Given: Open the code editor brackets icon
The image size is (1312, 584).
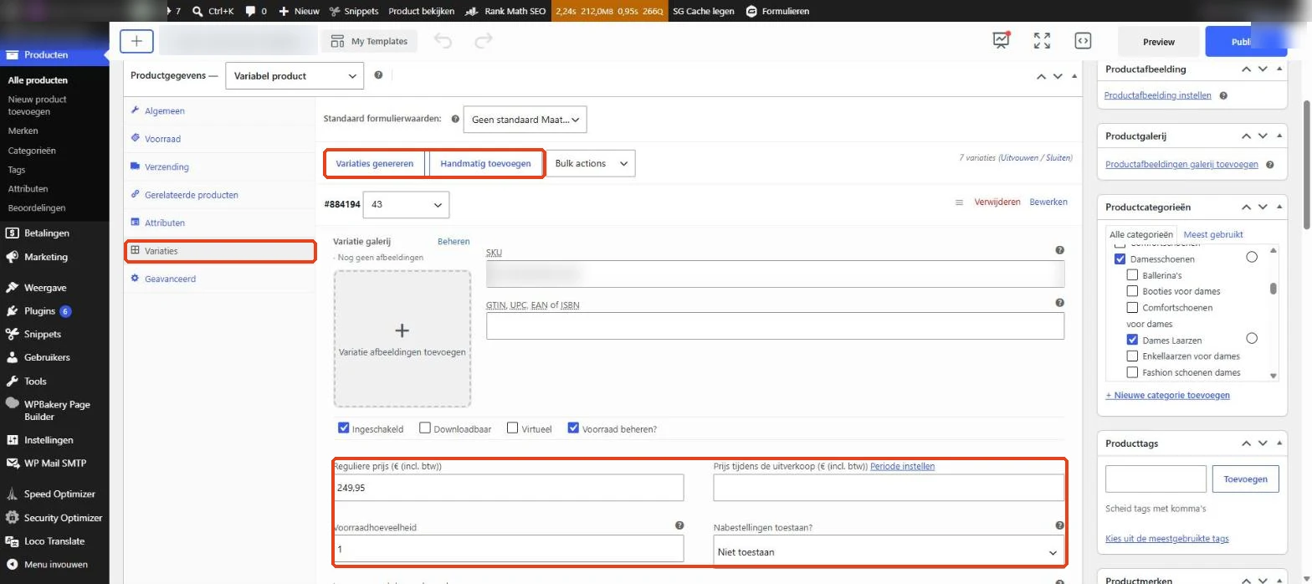Looking at the screenshot, I should [1082, 41].
